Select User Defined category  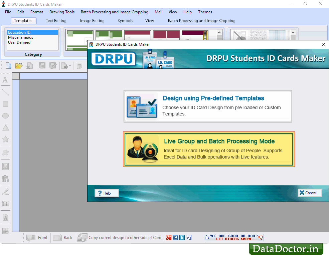tap(32, 42)
